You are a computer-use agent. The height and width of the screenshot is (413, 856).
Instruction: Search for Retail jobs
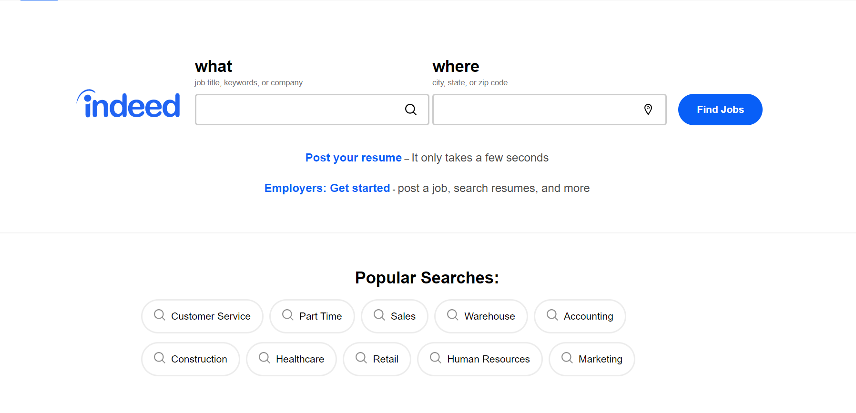(377, 359)
